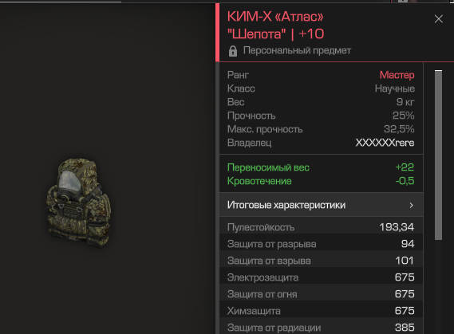Click the Макс. прочность 32,5% row
This screenshot has height=334, width=454.
[x=321, y=129]
